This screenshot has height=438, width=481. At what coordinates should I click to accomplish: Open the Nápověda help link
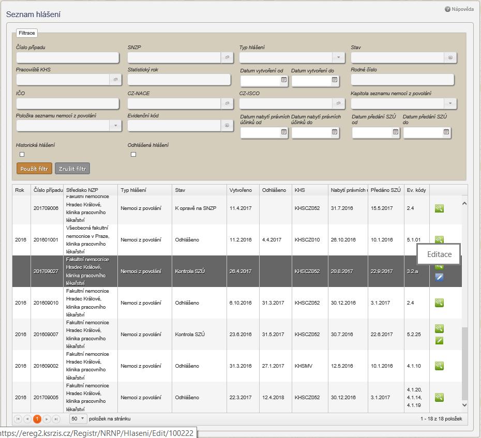(459, 9)
